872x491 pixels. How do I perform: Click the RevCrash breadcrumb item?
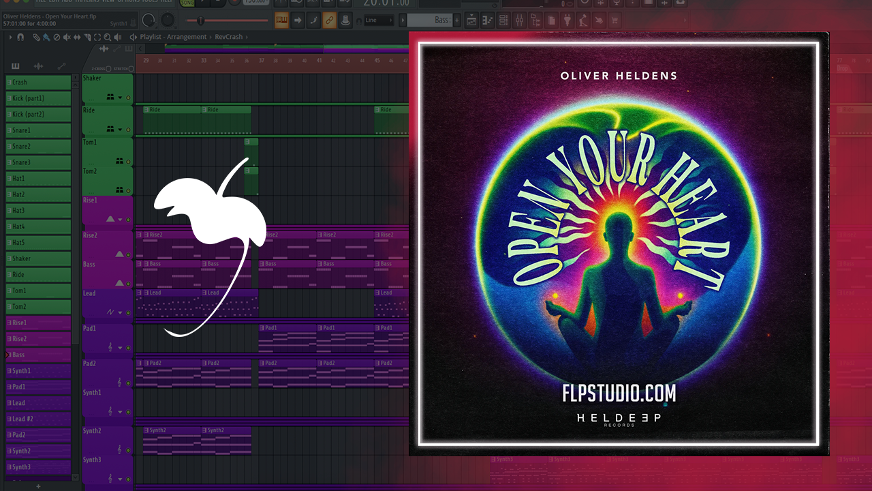coord(228,37)
